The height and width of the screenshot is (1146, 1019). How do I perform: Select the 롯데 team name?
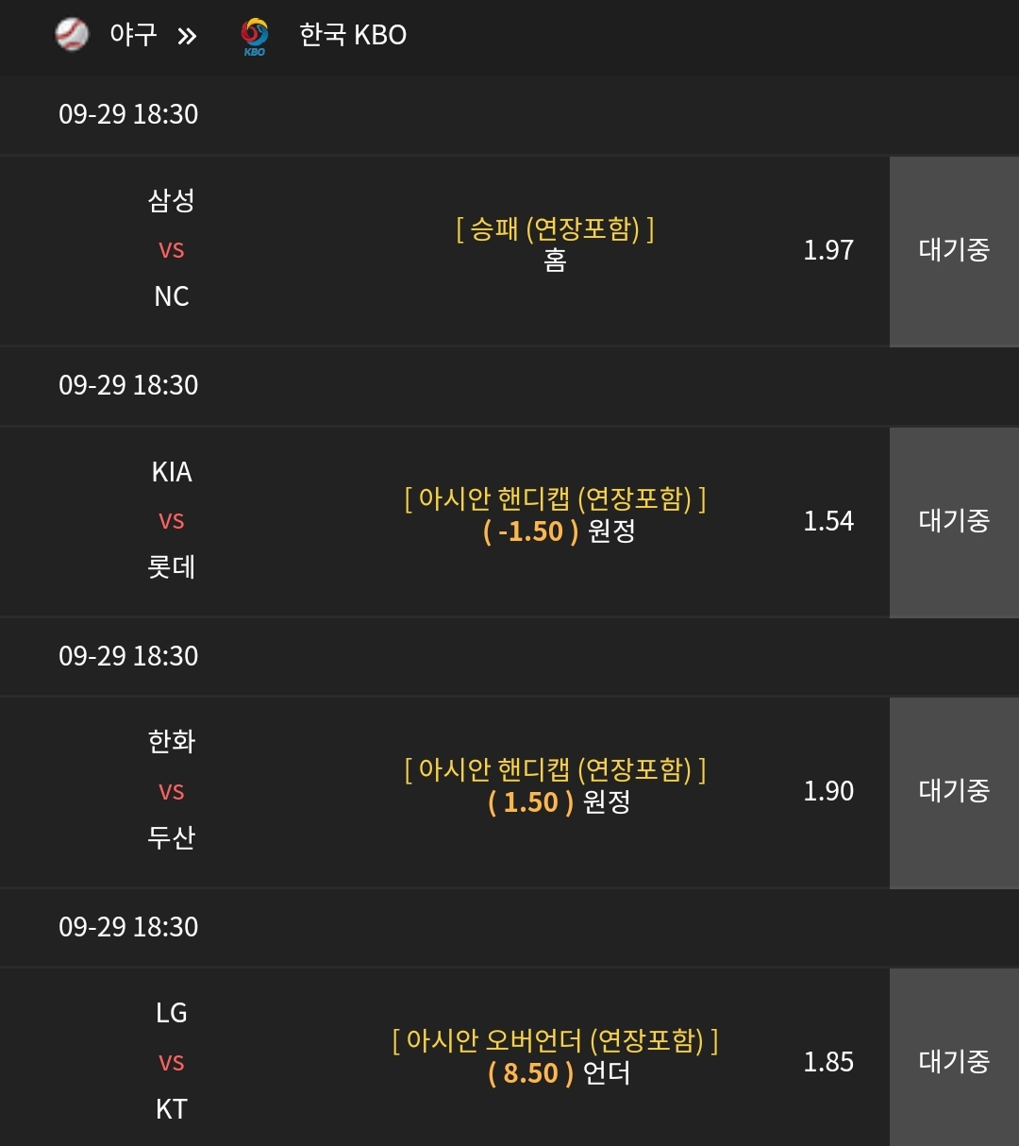(172, 567)
